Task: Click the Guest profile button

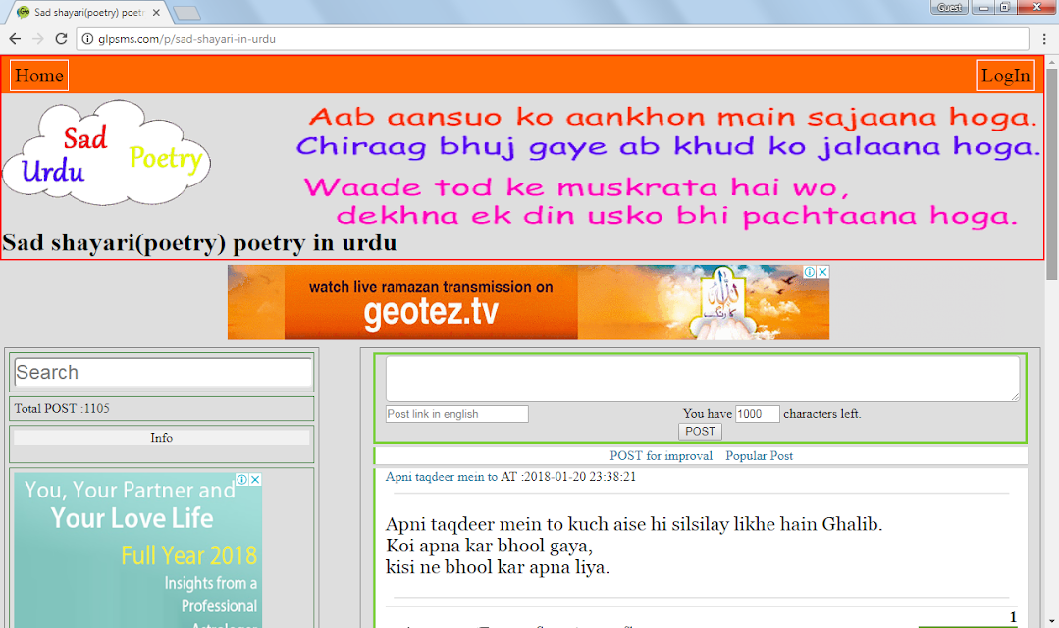Action: 950,8
